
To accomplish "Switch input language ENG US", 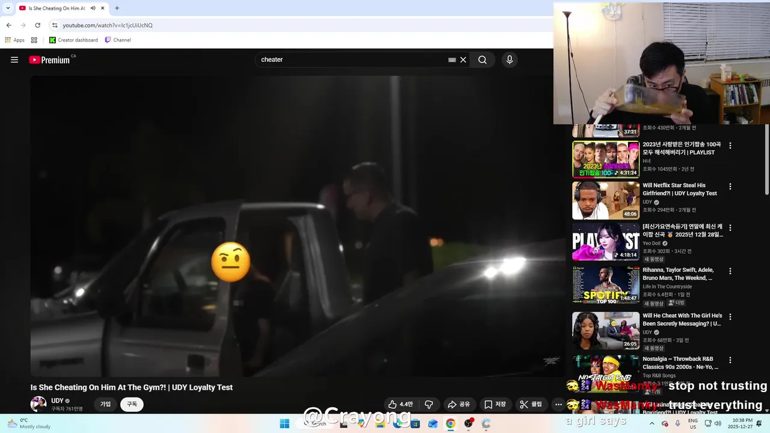I will click(693, 423).
